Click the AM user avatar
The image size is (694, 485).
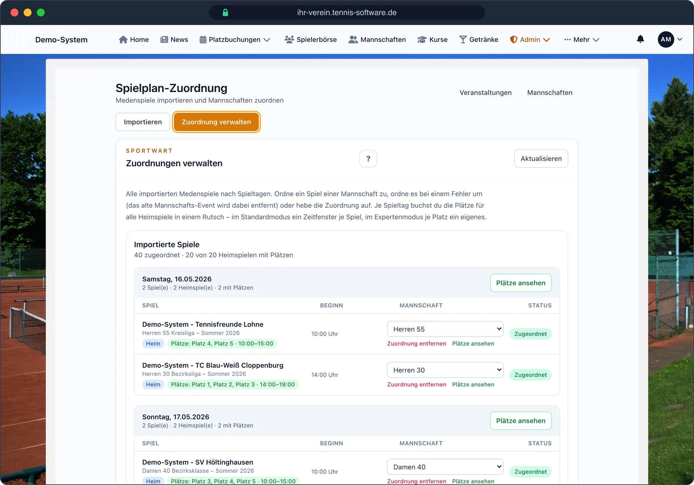click(x=666, y=39)
